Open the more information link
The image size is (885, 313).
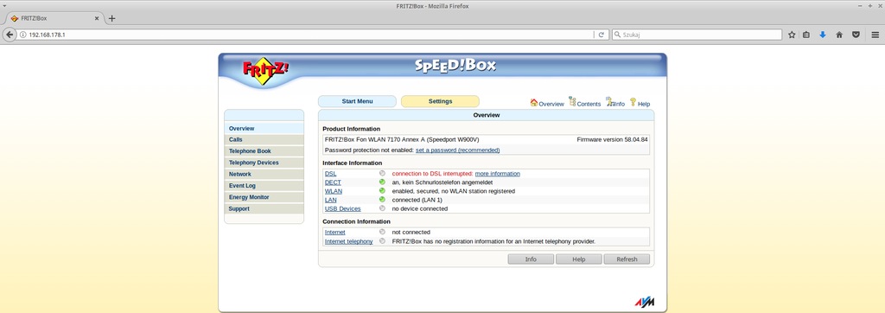(x=497, y=174)
